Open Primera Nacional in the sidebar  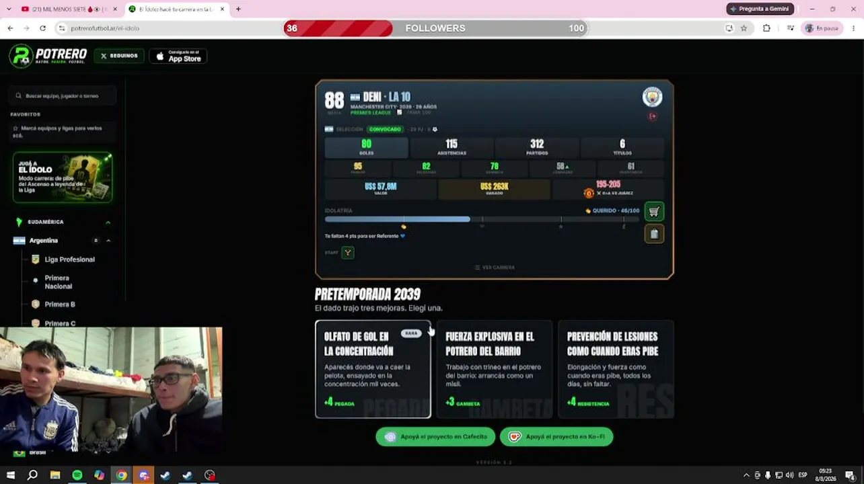tap(58, 282)
